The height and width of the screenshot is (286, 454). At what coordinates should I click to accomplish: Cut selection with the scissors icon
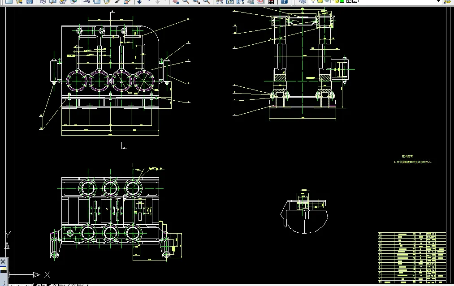pyautogui.click(x=86, y=1)
